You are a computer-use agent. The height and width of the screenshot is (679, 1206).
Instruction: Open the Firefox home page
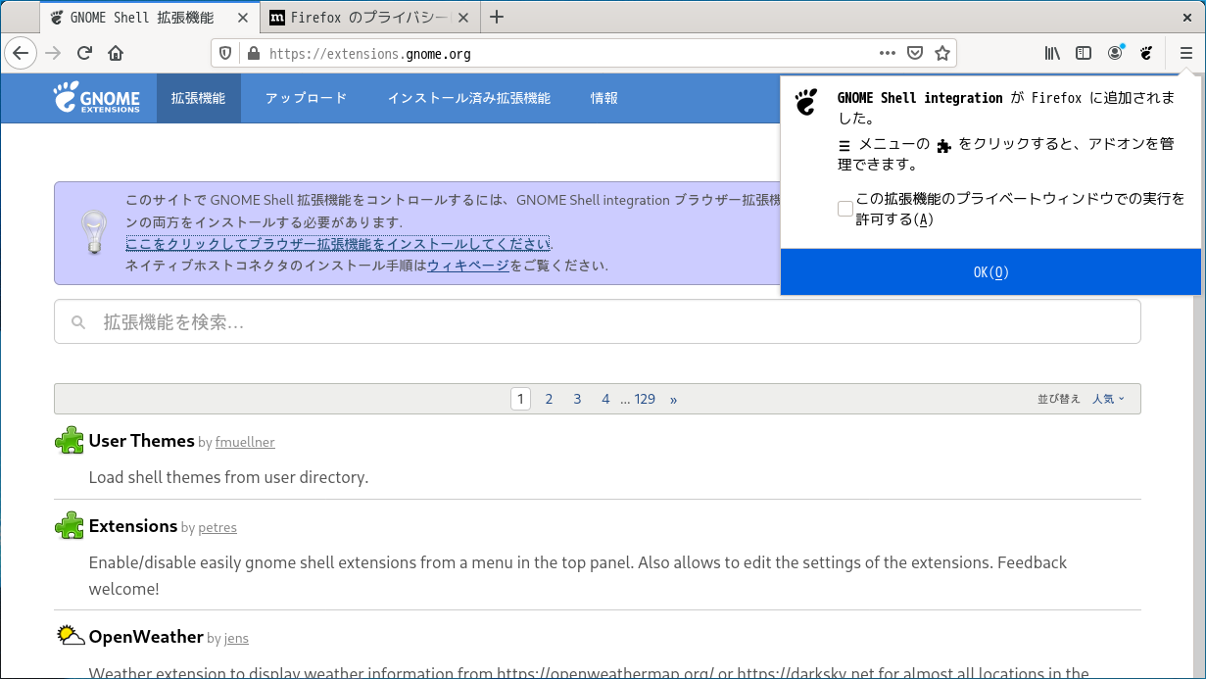point(116,53)
